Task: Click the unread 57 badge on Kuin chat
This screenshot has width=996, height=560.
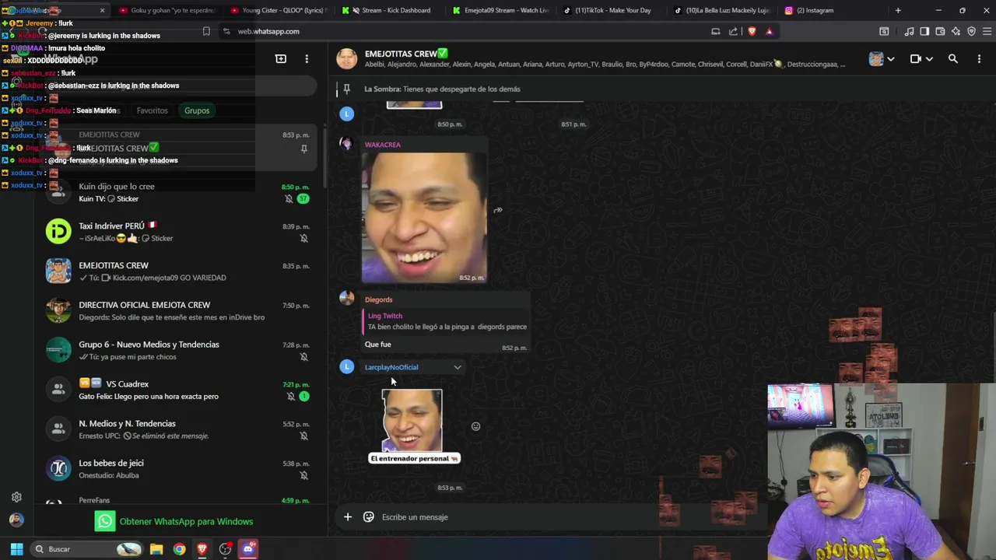Action: [303, 199]
